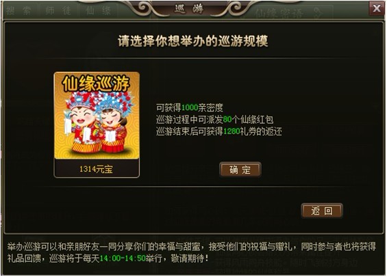Switch to the 搜索 tab
Image resolution: width=387 pixels, height=277 pixels.
coord(19,10)
